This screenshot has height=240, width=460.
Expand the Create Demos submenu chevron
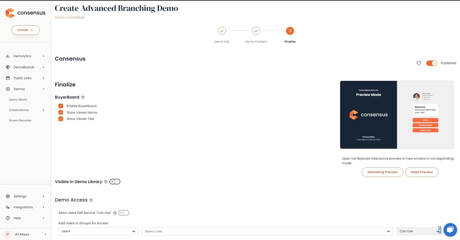click(43, 110)
